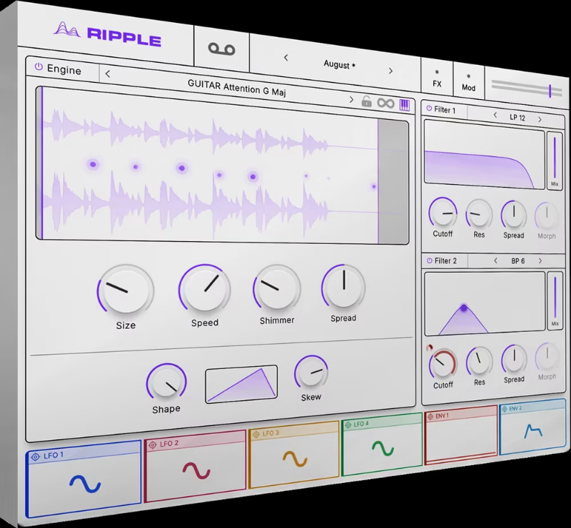Click the BP filter peak node
Image resolution: width=571 pixels, height=528 pixels.
pos(463,308)
